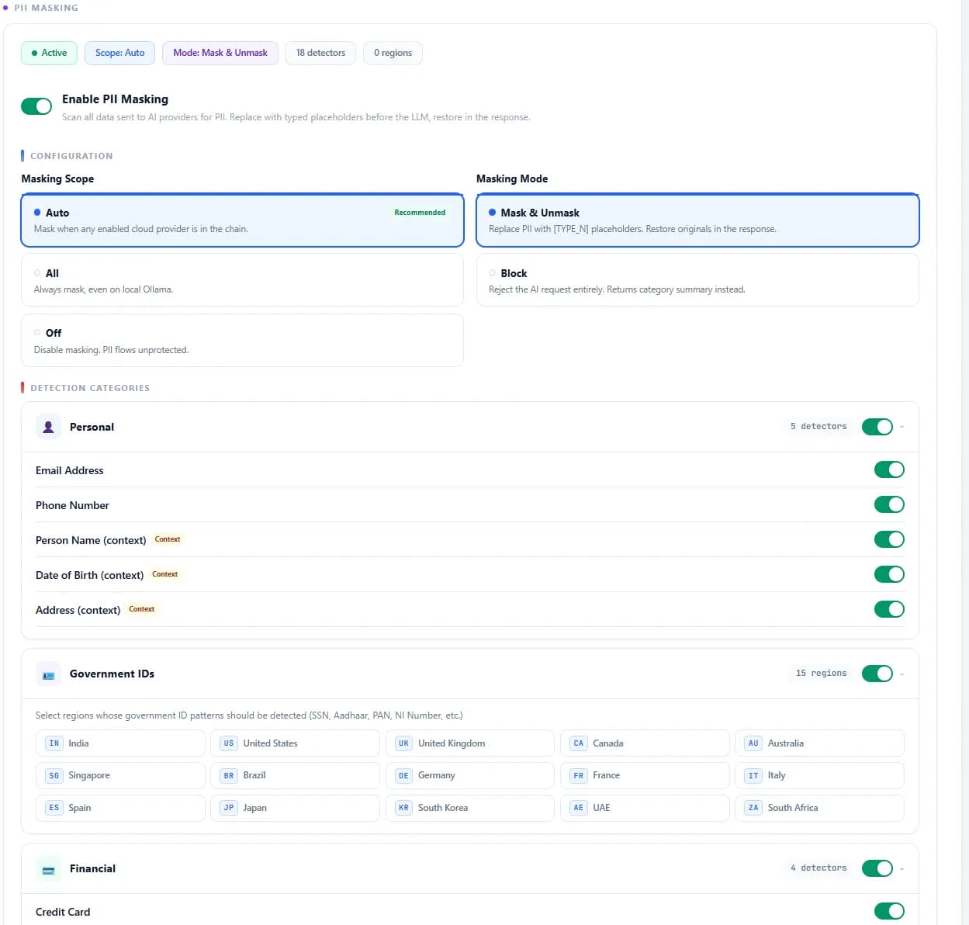Click the IT country code badge
Screen dimensions: 969x925
pos(753,775)
